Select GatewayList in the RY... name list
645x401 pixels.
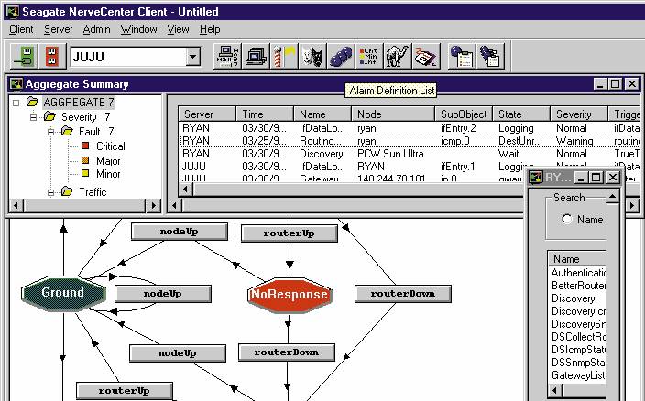[578, 375]
